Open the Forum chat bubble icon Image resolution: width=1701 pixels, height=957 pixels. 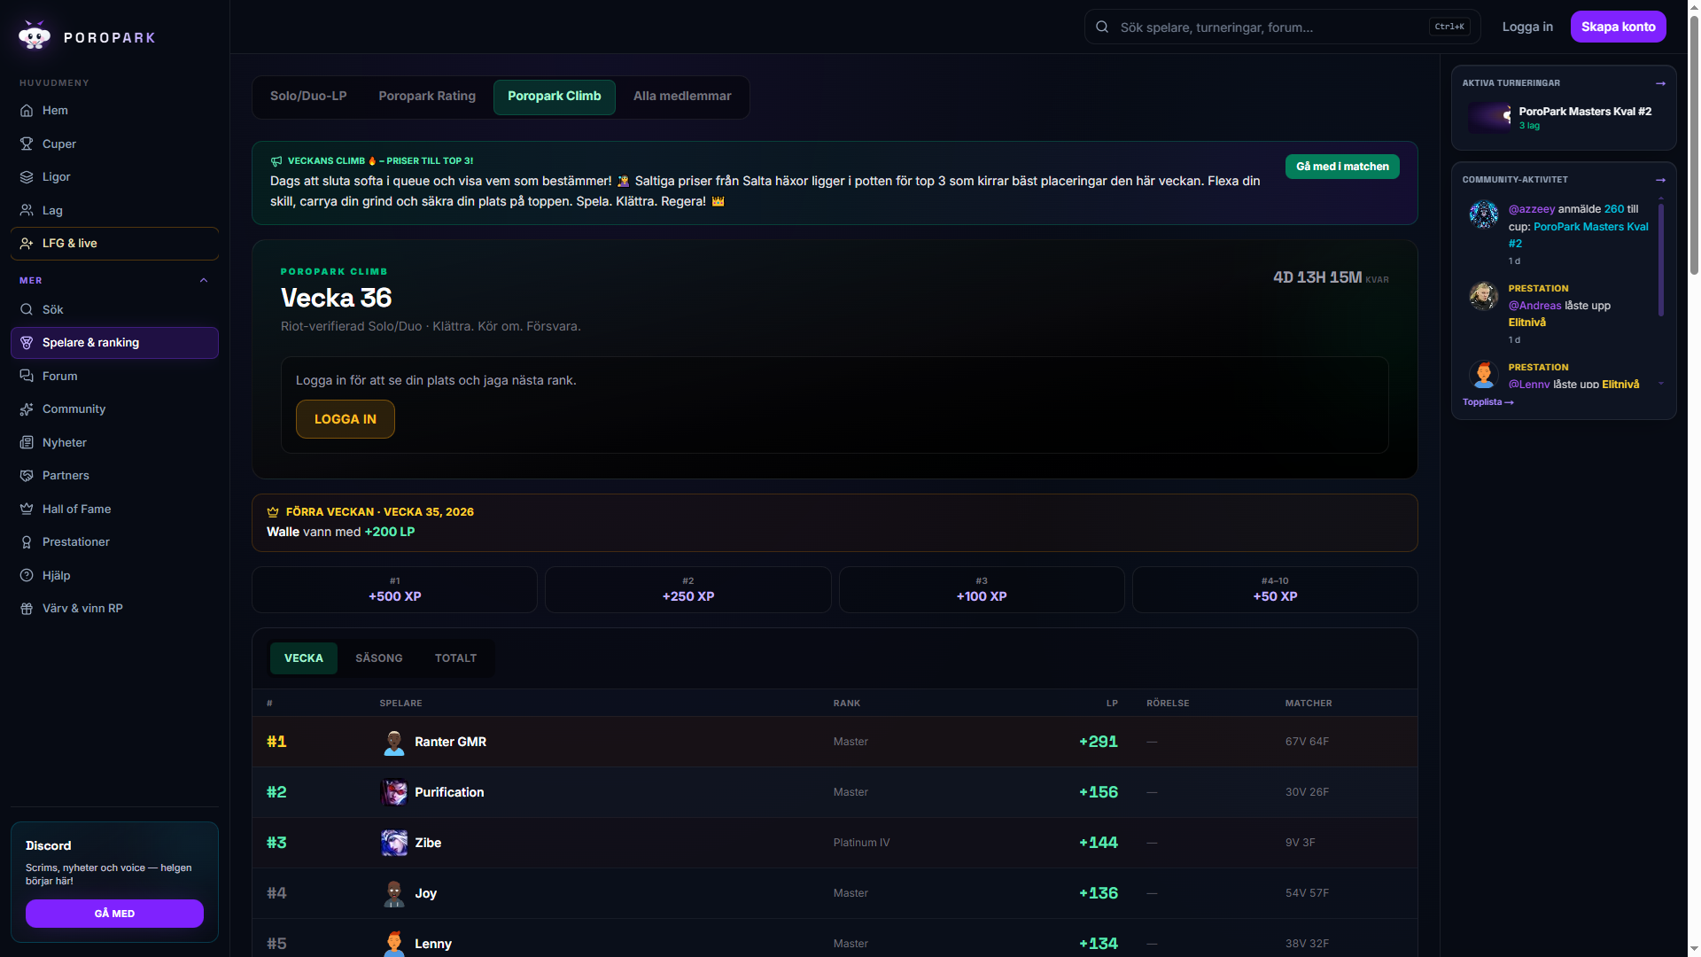pos(27,376)
